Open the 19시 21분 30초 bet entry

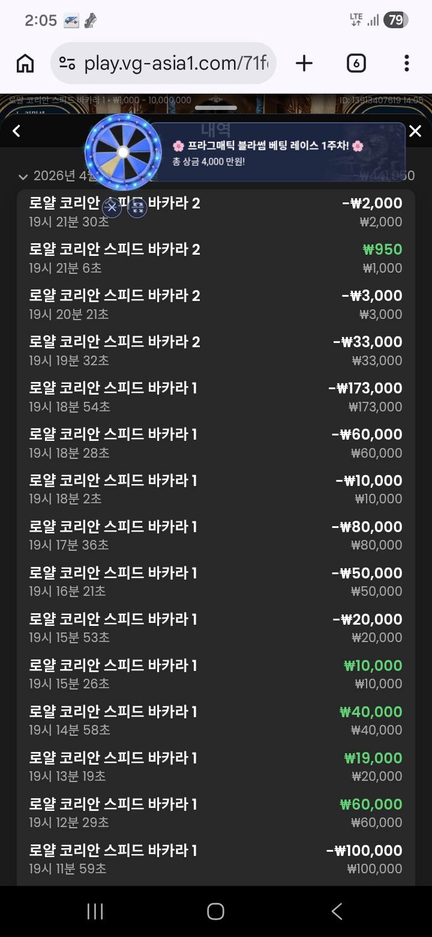(x=215, y=213)
